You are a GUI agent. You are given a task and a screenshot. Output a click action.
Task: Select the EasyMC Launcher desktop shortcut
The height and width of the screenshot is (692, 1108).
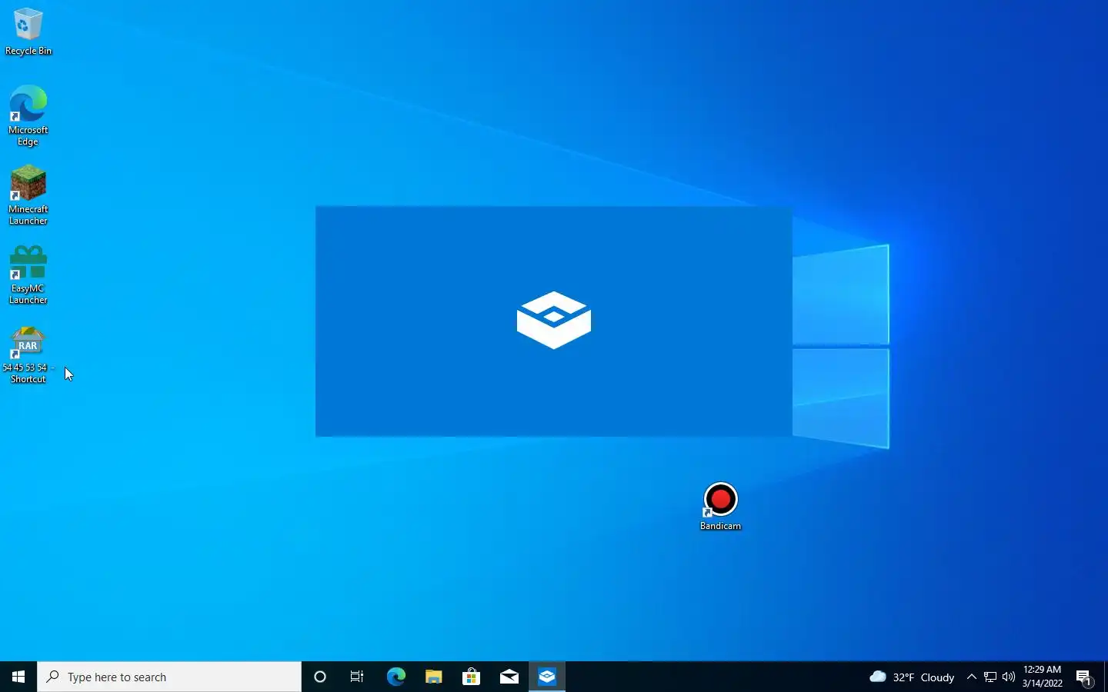click(x=28, y=274)
